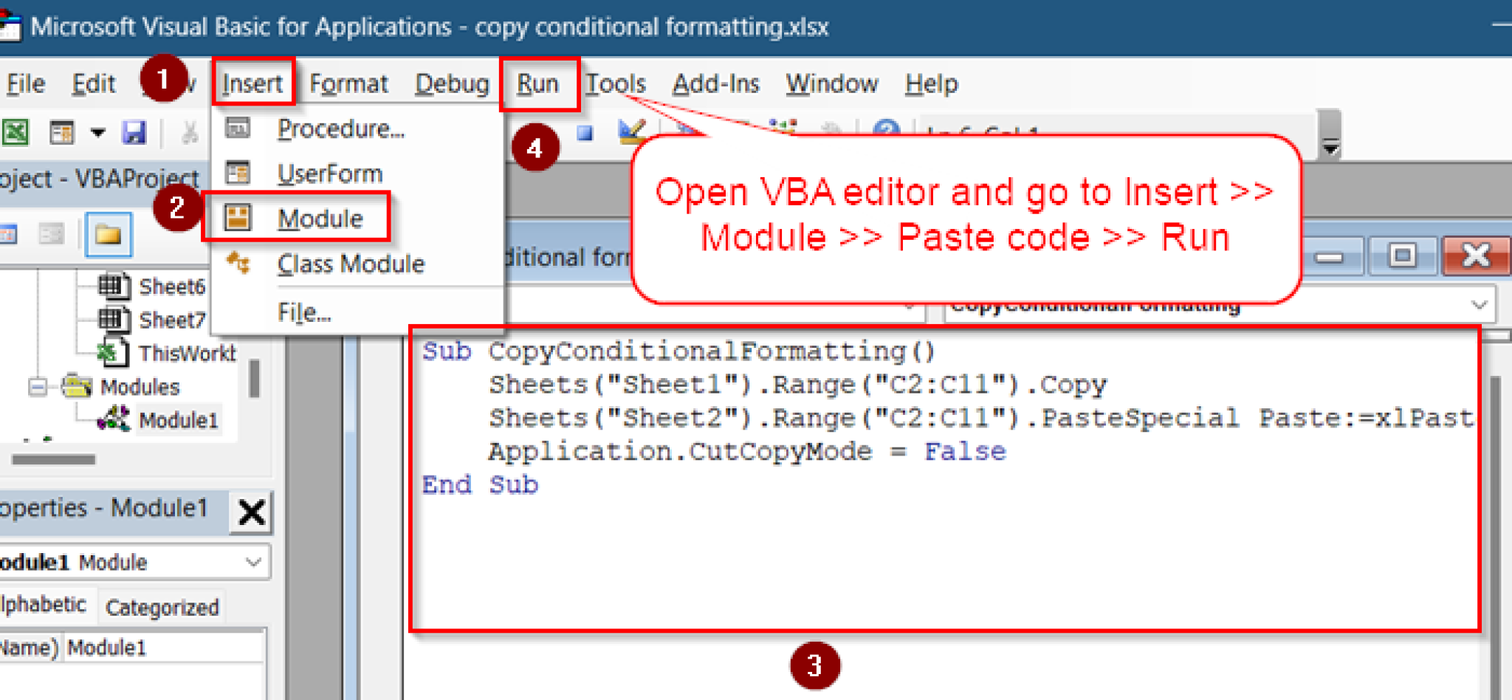The image size is (1512, 700).
Task: Open the Run menu
Action: pyautogui.click(x=537, y=84)
